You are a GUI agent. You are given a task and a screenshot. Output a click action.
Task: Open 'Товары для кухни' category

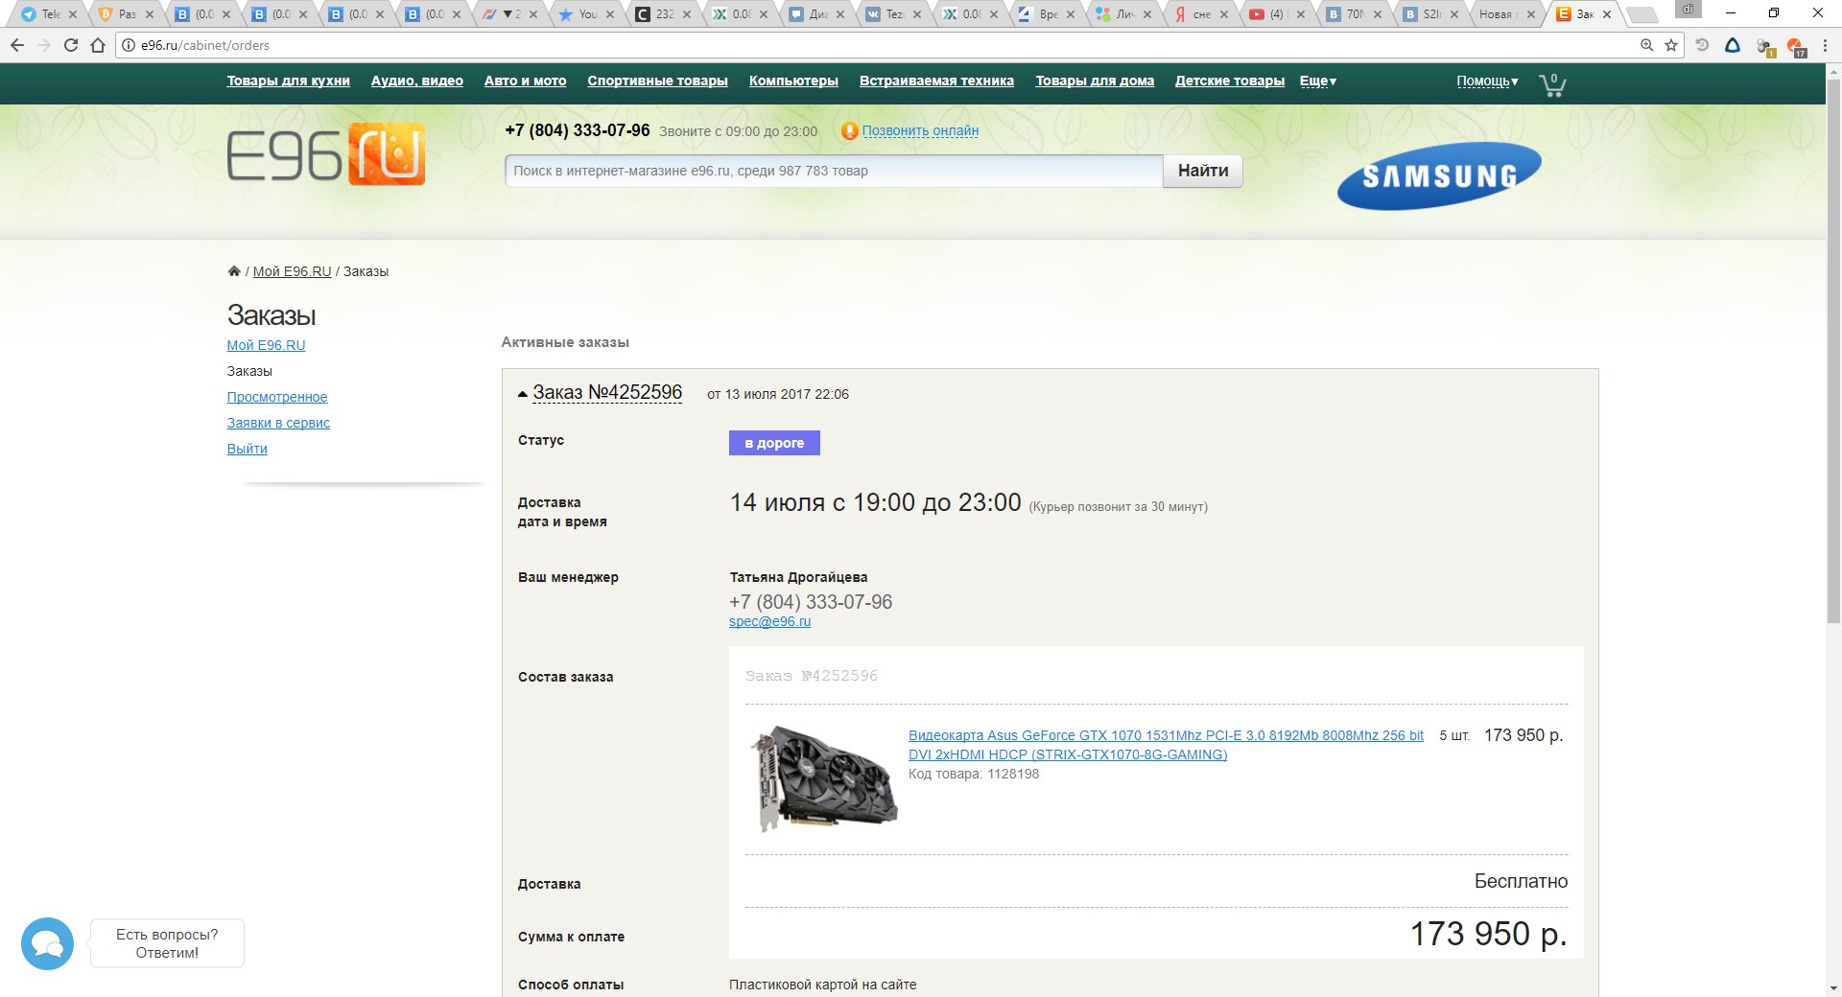(289, 81)
